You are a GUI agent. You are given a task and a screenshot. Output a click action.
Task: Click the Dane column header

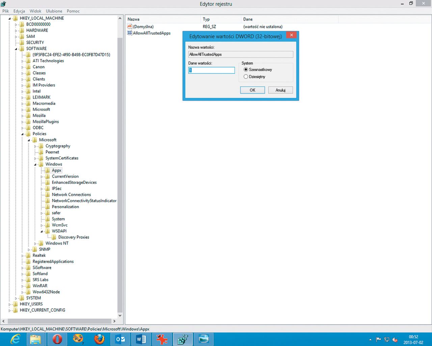pos(290,19)
